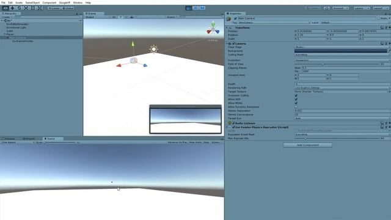Collapse the Player tree item
Viewport: 391px width, 220px height.
coord(5,34)
